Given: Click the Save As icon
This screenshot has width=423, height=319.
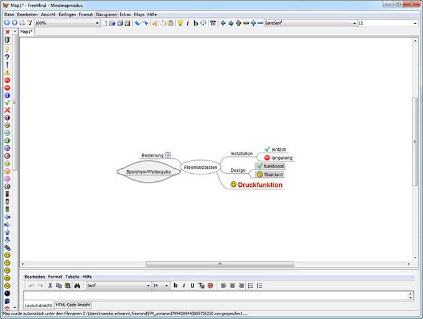Looking at the screenshot, I should 128,23.
